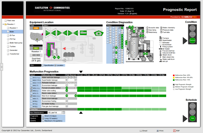Click green sensor A19 atop the boiler diagram

(x=130, y=27)
